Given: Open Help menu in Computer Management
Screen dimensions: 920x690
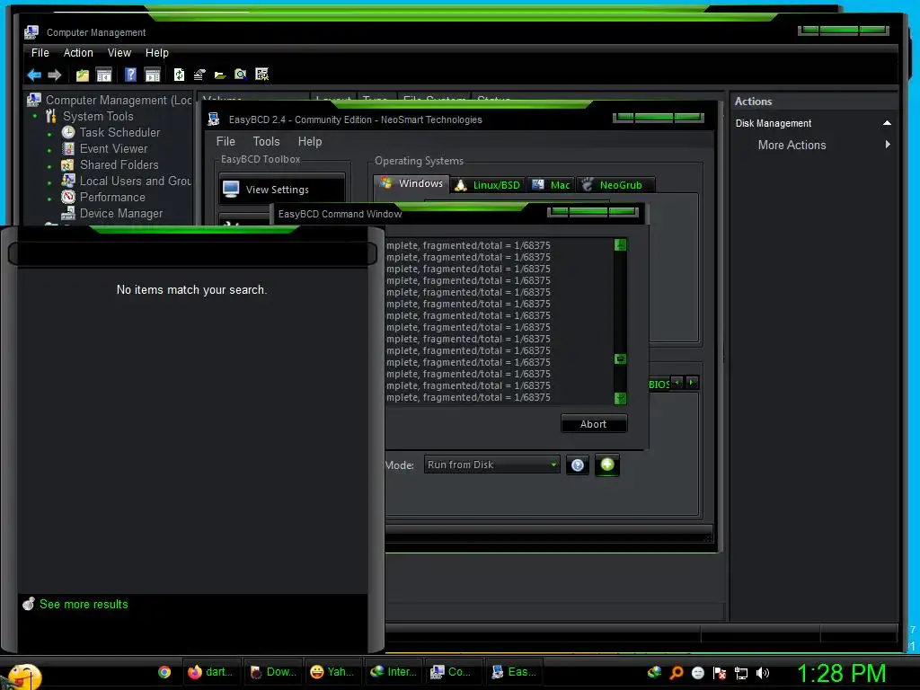Looking at the screenshot, I should (x=156, y=53).
